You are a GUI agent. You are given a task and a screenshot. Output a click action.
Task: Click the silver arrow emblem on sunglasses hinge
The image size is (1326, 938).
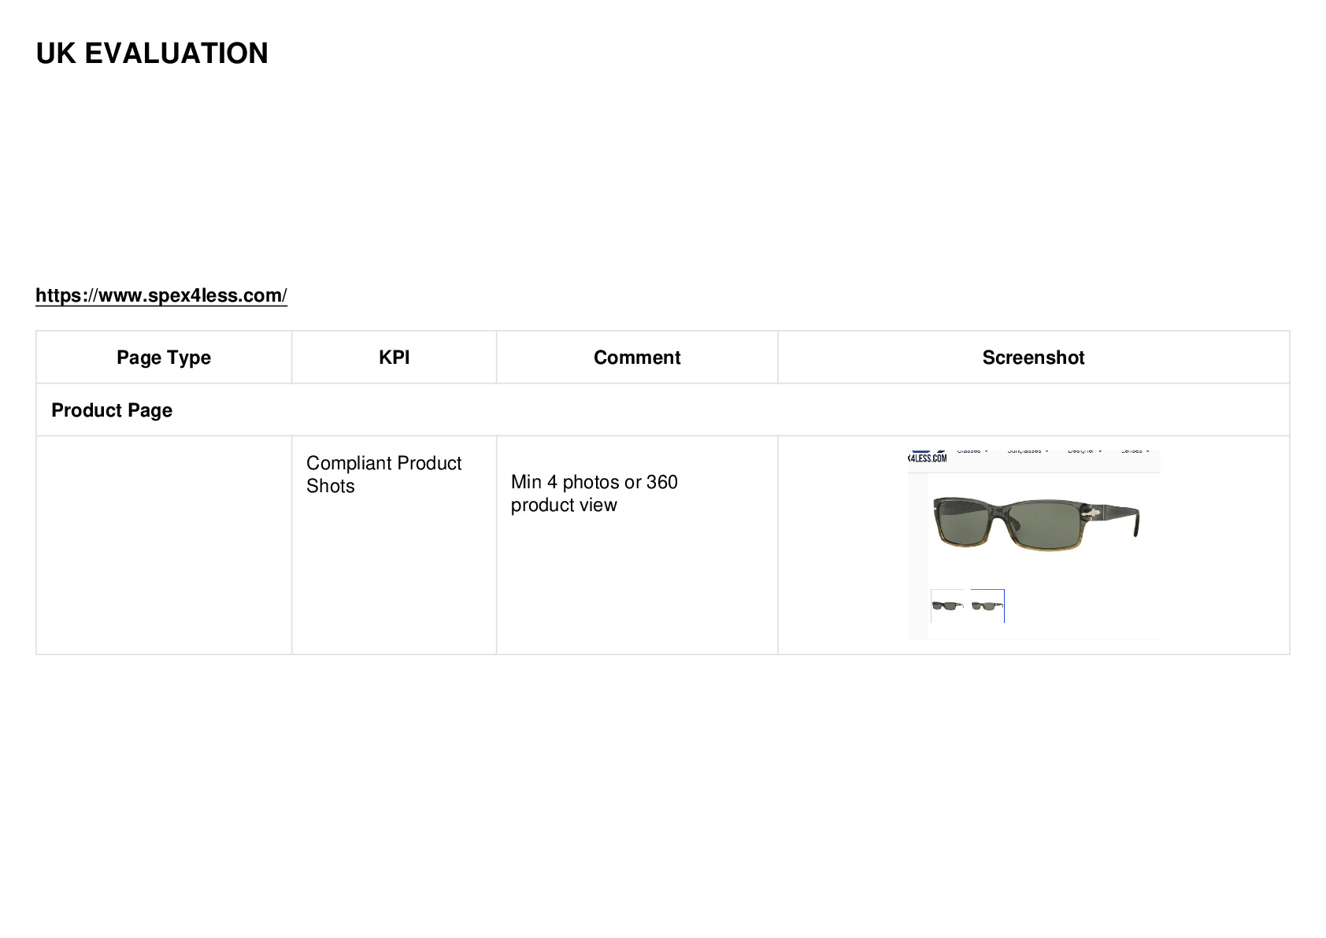1090,513
